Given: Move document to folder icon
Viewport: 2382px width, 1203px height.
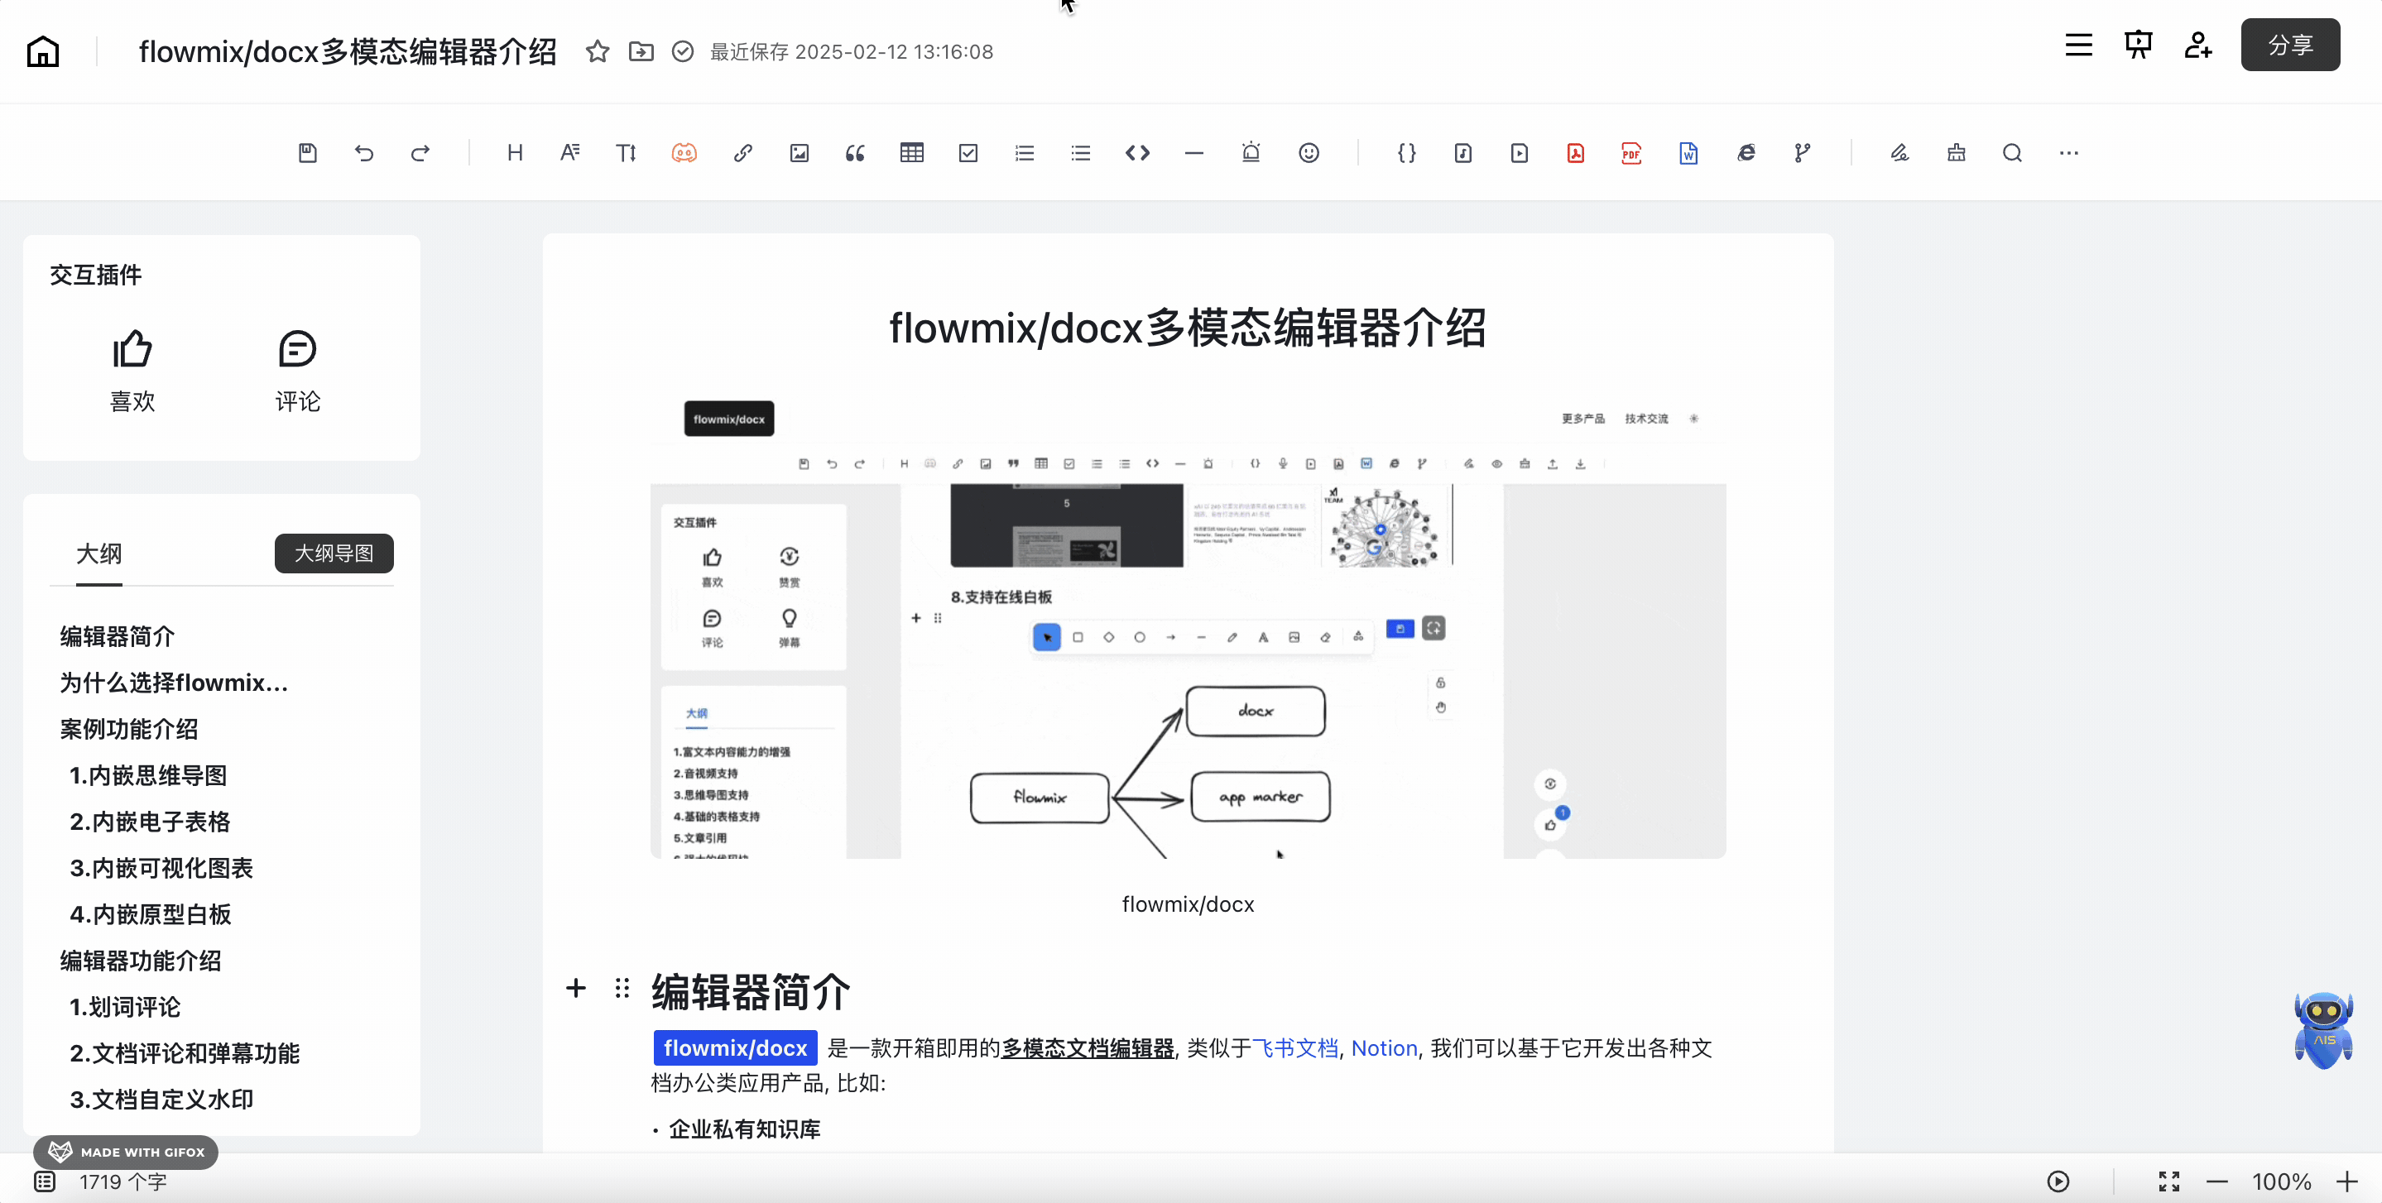Looking at the screenshot, I should (641, 50).
